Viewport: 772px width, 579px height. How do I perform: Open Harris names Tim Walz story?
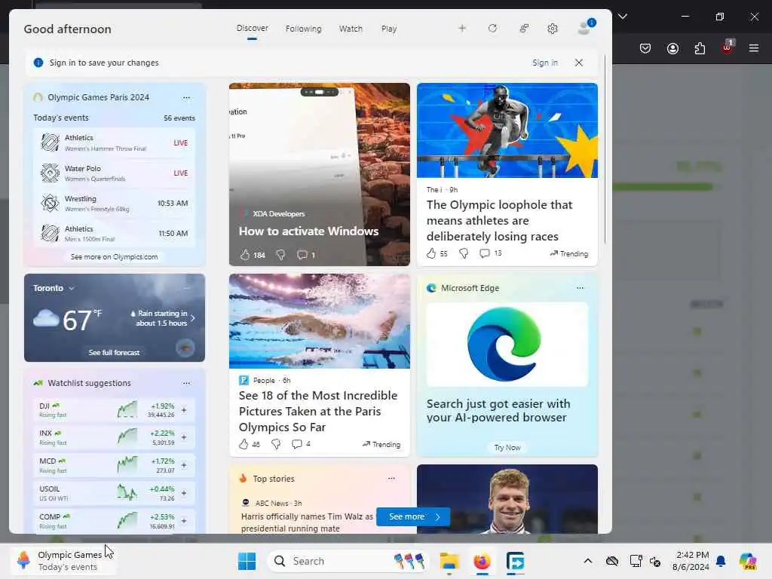308,522
